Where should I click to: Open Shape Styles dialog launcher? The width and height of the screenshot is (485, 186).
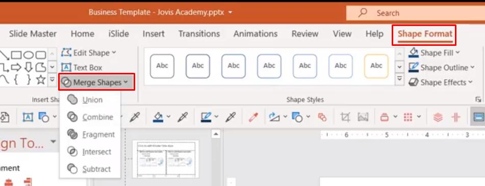478,99
